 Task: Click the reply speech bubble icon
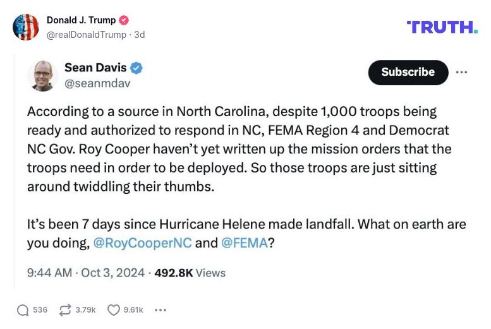[x=23, y=310]
